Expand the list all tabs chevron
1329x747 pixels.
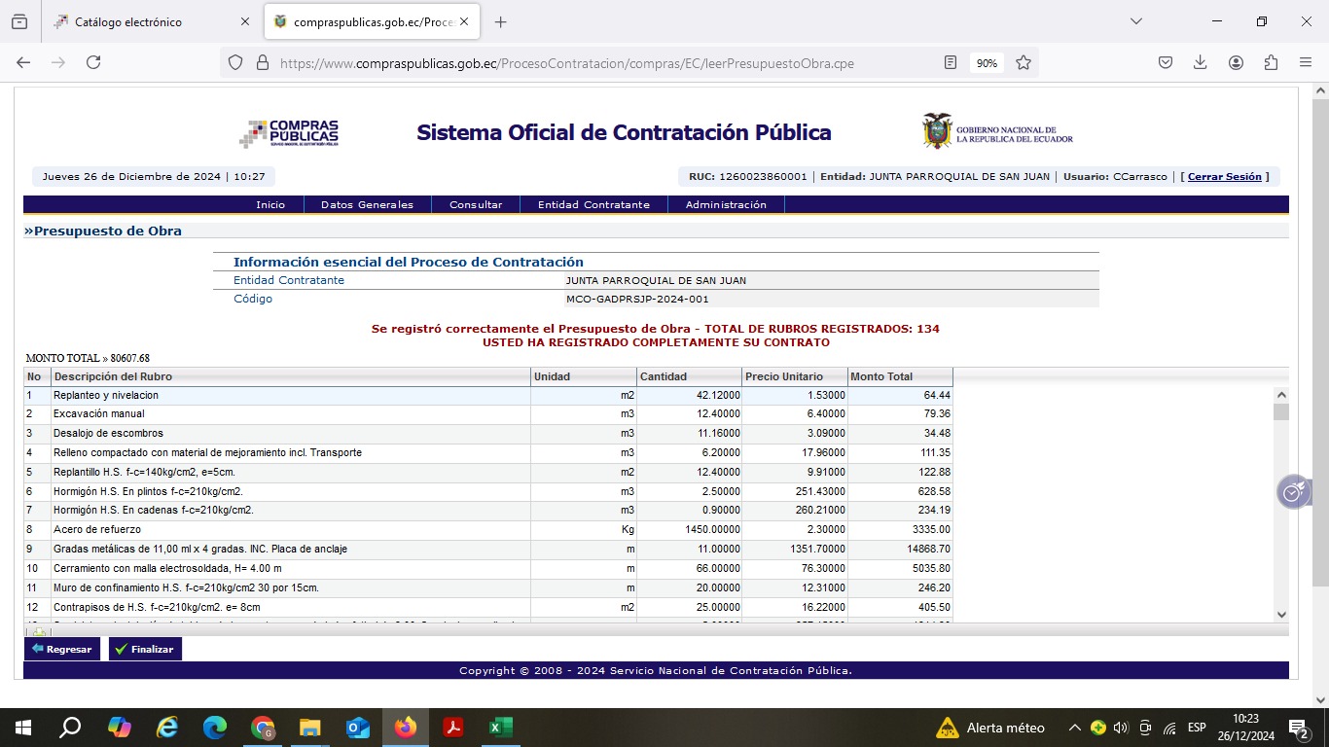[x=1136, y=21]
